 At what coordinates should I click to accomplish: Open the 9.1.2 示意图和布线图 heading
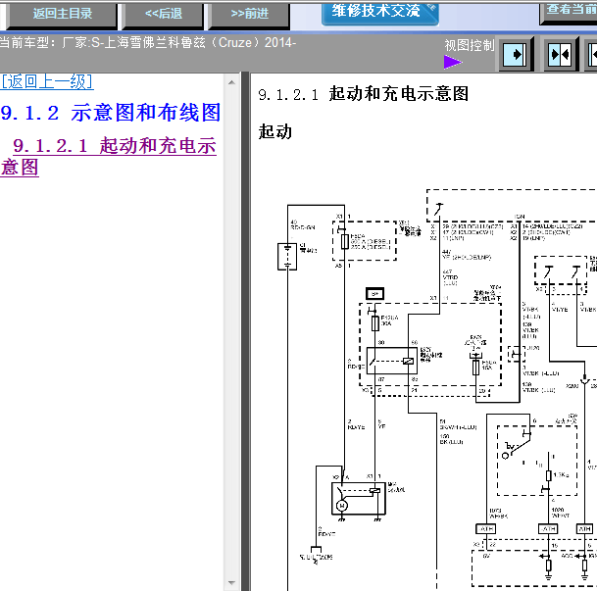[x=111, y=113]
